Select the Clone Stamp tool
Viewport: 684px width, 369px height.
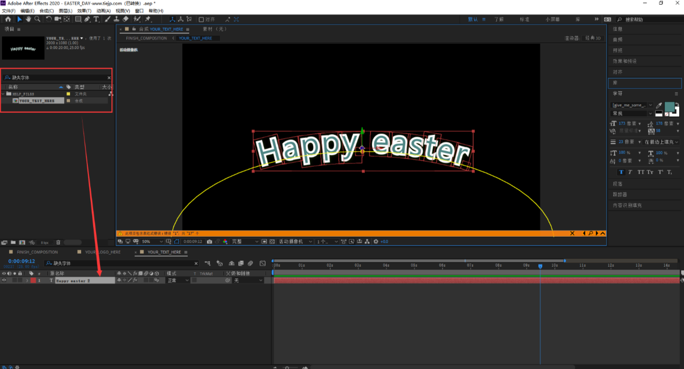point(116,19)
